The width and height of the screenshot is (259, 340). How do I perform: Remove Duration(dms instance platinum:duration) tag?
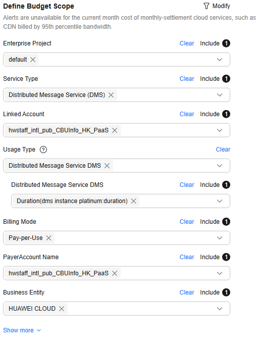point(133,201)
